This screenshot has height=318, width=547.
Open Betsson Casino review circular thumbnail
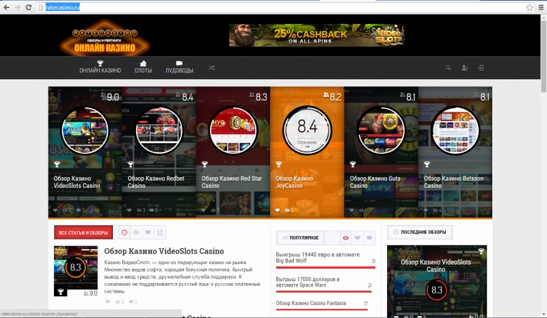click(455, 131)
